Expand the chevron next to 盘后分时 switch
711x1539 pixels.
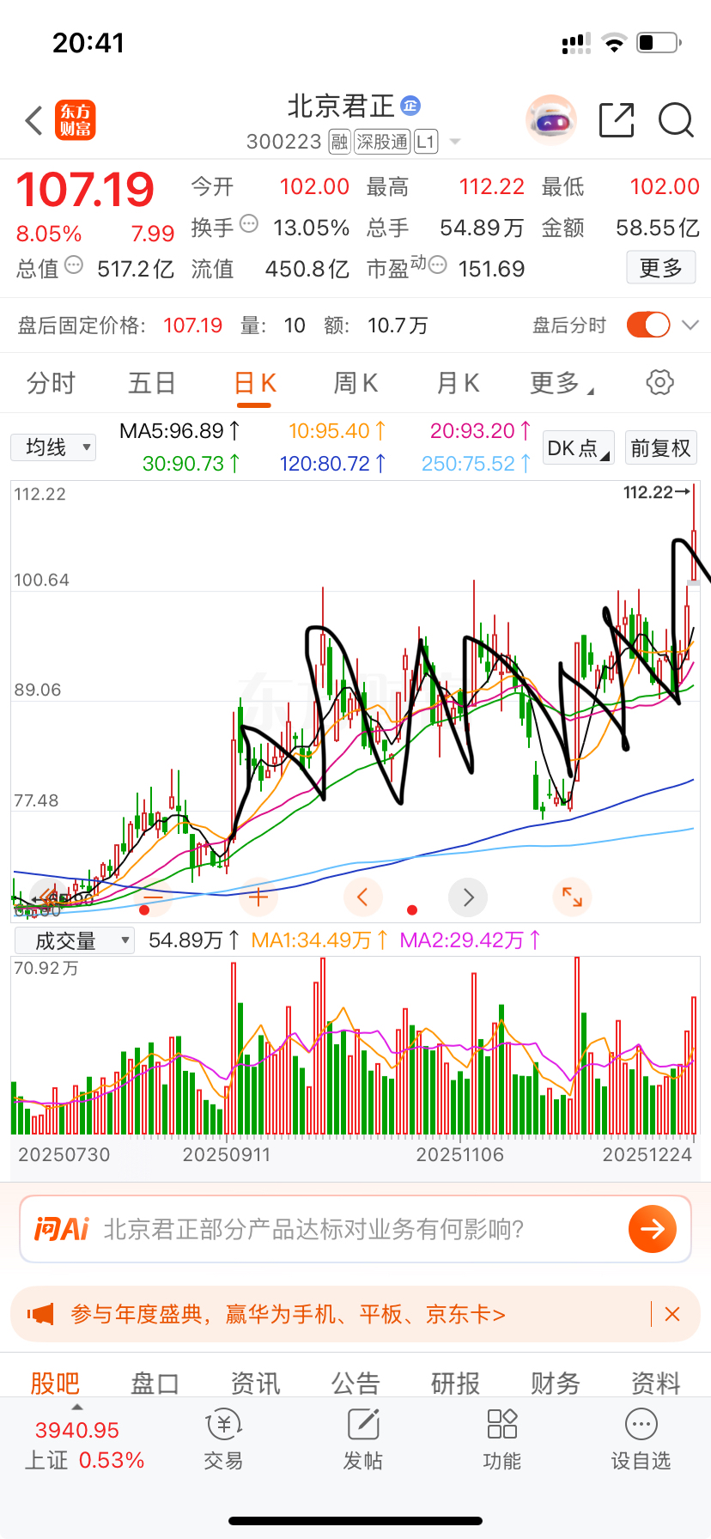690,325
